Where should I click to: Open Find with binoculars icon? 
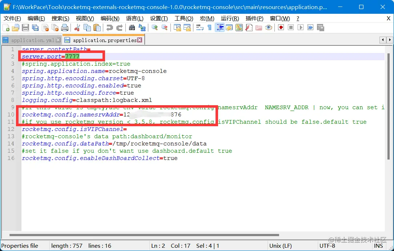132,27
